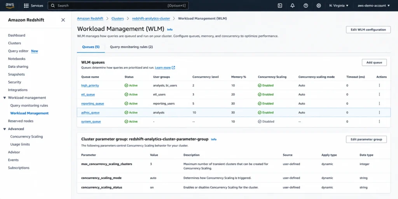Open actions menu for system_queue row
The width and height of the screenshot is (398, 199).
click(379, 122)
